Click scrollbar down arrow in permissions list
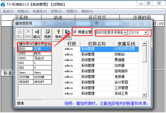Viewport: 166px width, 113px height. (144, 95)
